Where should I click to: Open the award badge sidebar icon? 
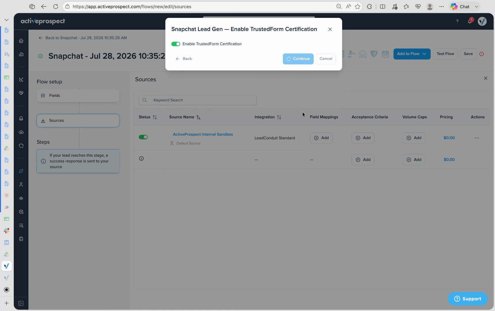[21, 119]
